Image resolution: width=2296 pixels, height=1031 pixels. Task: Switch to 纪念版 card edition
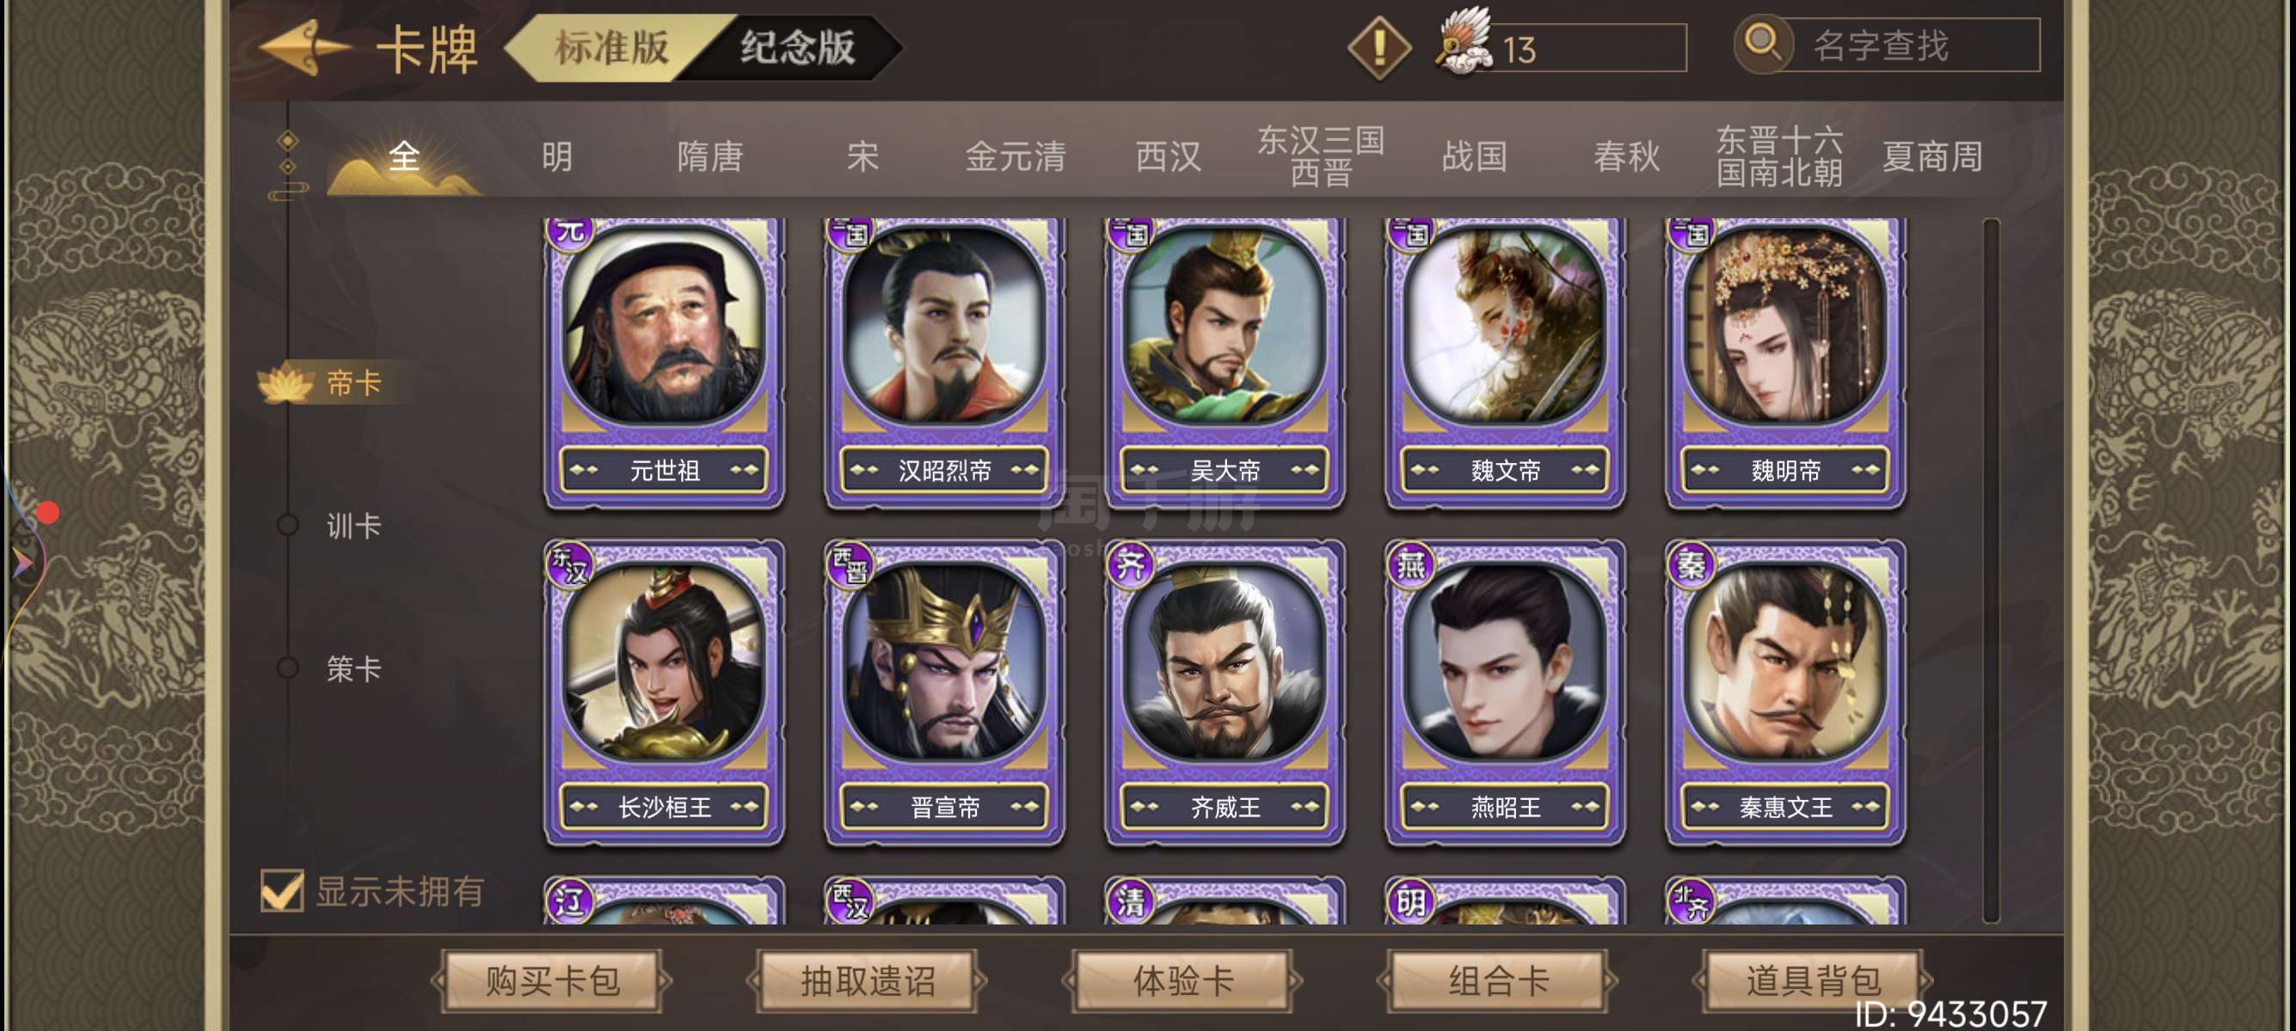tap(798, 47)
